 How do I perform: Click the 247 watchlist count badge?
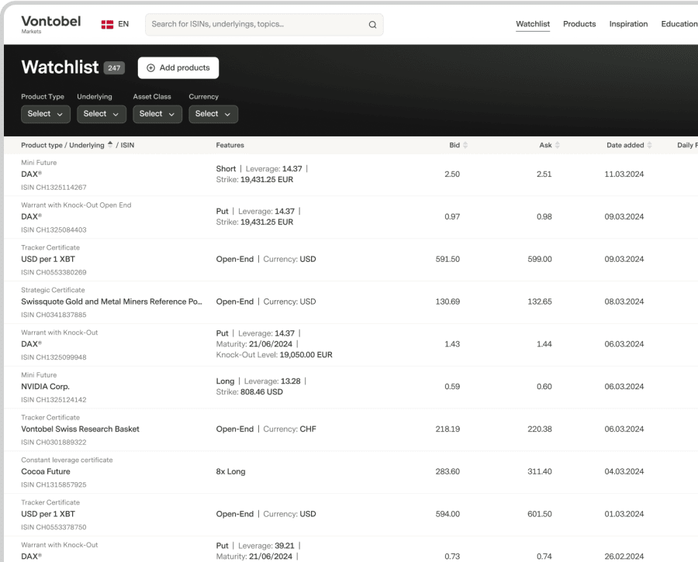[114, 68]
